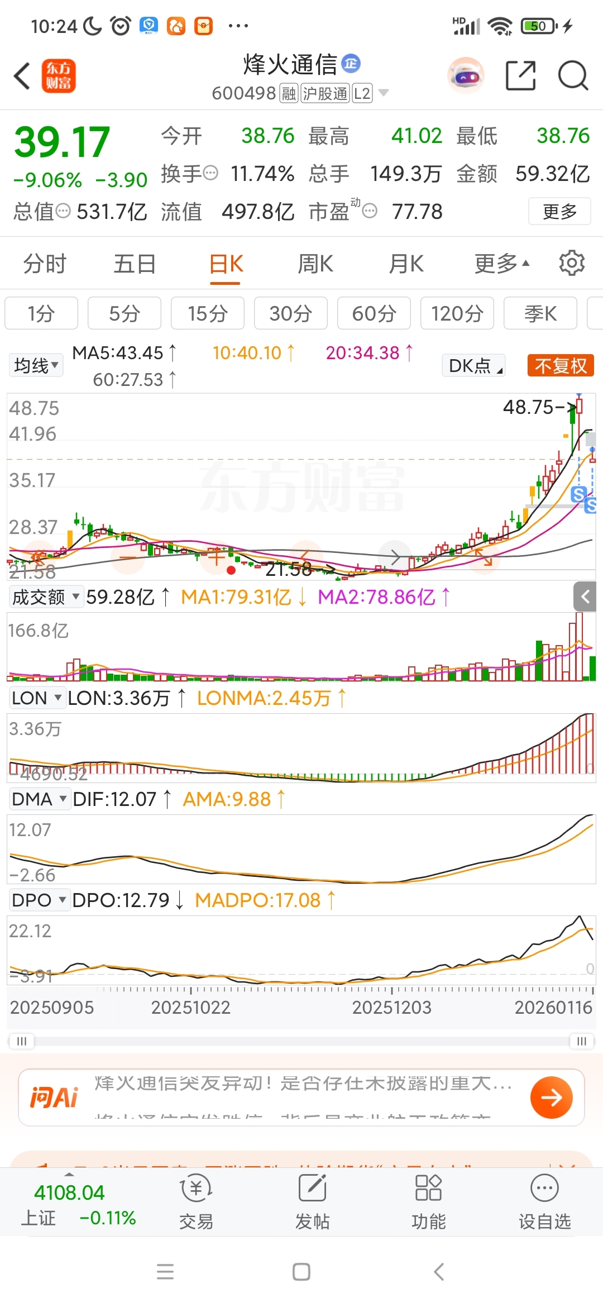Open 成交额 indicator dropdown
The image size is (603, 1307).
tap(46, 597)
